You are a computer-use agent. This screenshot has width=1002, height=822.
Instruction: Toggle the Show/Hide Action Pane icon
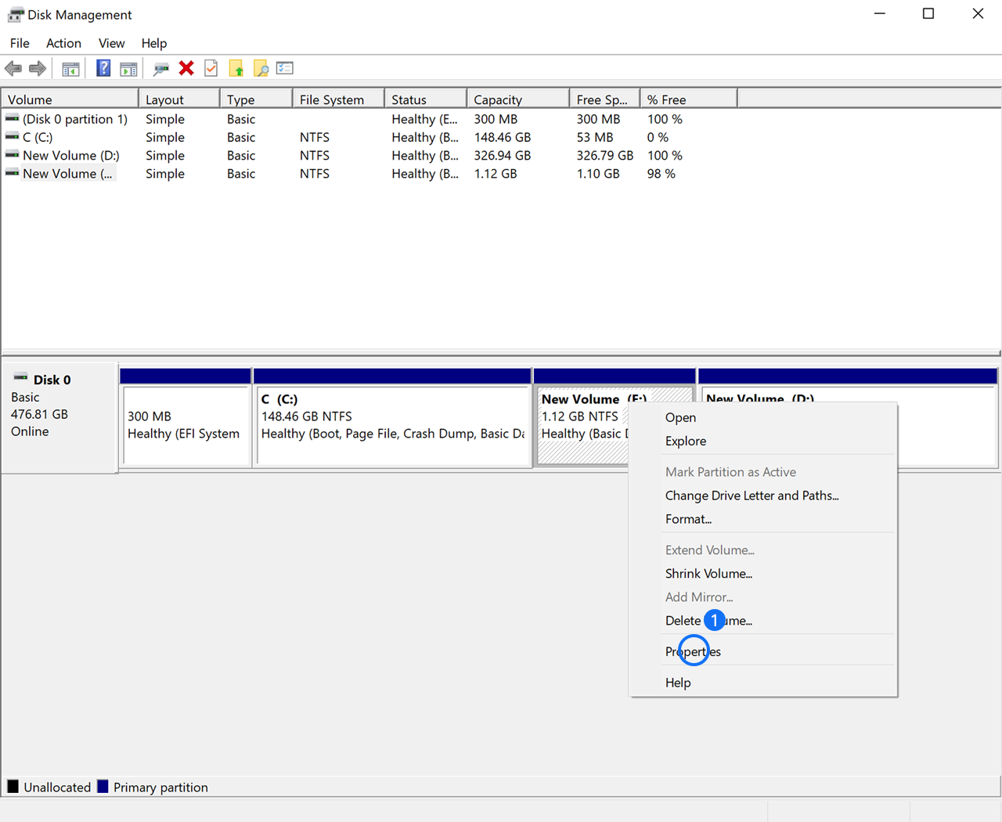pyautogui.click(x=128, y=69)
